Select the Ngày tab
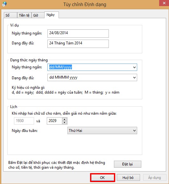This screenshot has height=184, width=169. [51, 15]
